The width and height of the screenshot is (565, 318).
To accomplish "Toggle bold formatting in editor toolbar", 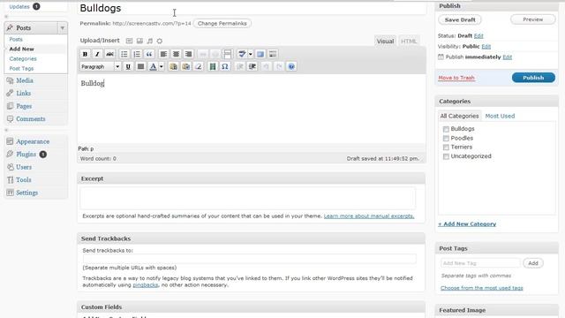I will [85, 54].
